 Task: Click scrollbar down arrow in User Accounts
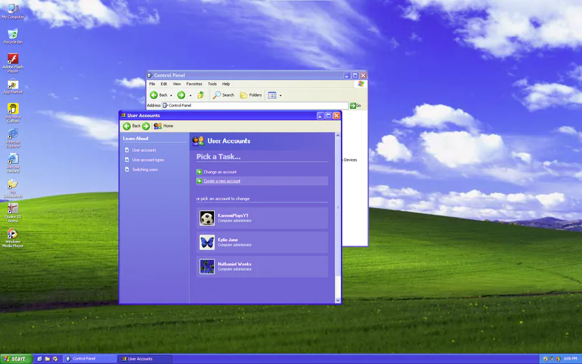click(x=338, y=300)
